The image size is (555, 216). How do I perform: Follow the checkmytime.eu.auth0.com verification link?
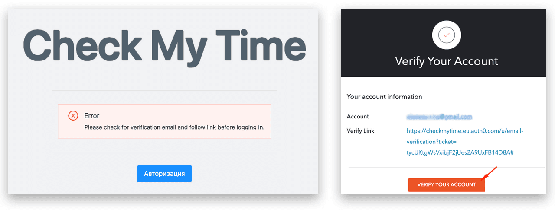[465, 142]
